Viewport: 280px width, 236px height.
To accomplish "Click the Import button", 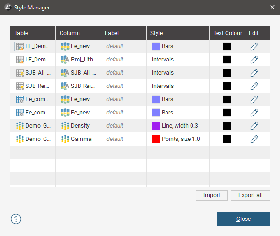I will (x=212, y=195).
